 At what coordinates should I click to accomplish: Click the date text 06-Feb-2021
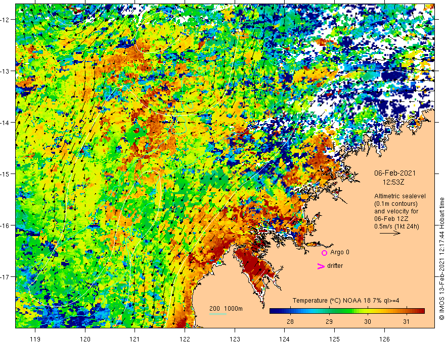[395, 173]
